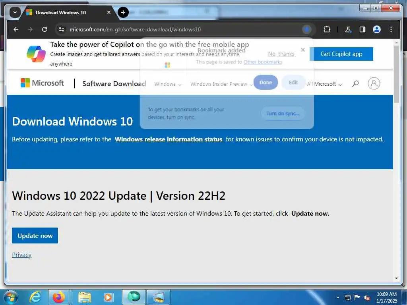Open the Windows Start button
Image resolution: width=407 pixels, height=305 pixels.
tap(11, 297)
